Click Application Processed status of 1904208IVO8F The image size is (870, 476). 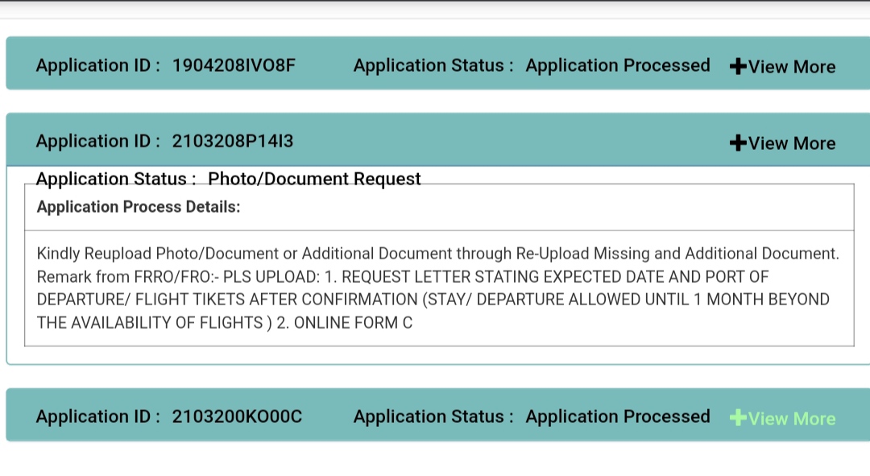(618, 65)
